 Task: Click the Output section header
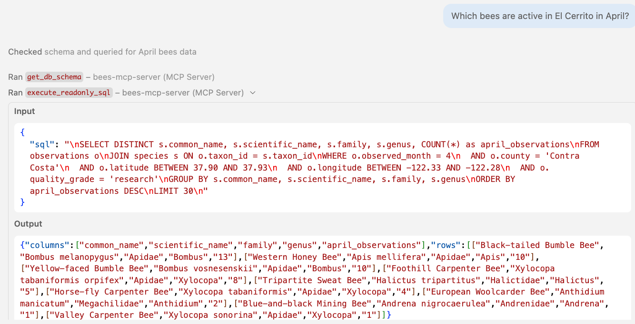coord(28,223)
